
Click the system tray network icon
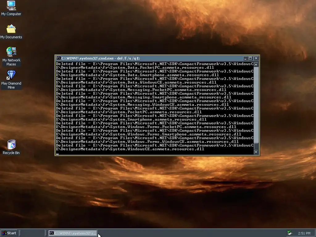pyautogui.click(x=290, y=233)
